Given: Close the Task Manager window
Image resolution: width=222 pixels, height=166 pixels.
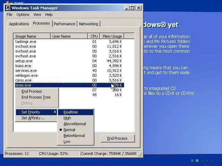Looking at the screenshot, I should (139, 8).
